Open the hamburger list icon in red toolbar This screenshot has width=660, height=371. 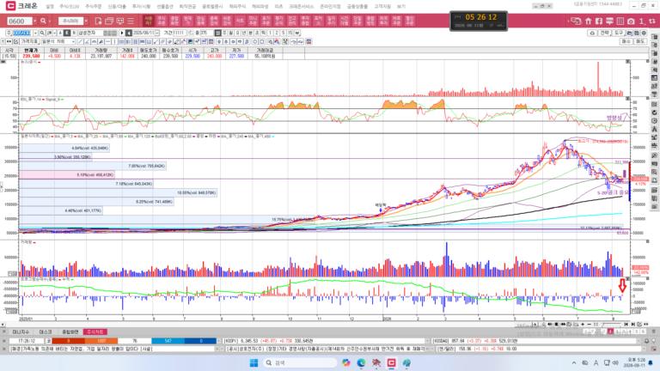pos(131,21)
